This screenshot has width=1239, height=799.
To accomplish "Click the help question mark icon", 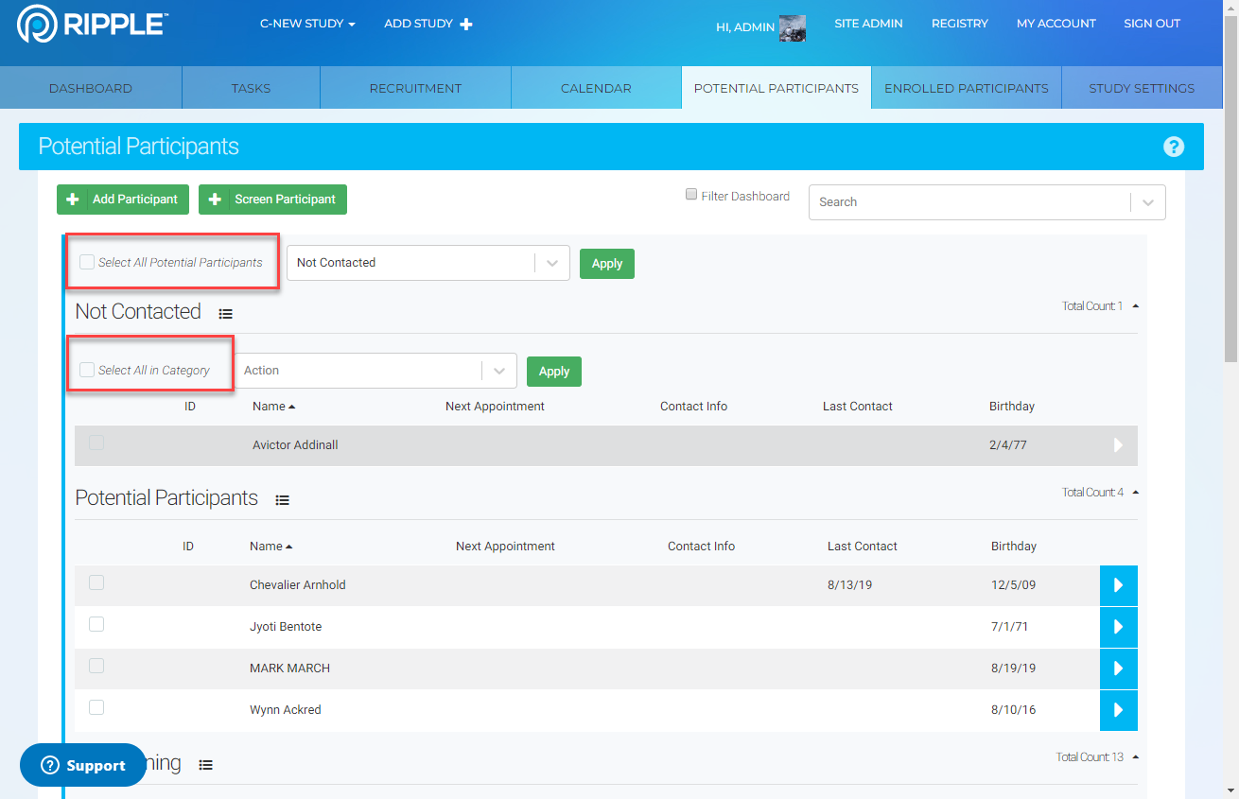I will (1173, 147).
